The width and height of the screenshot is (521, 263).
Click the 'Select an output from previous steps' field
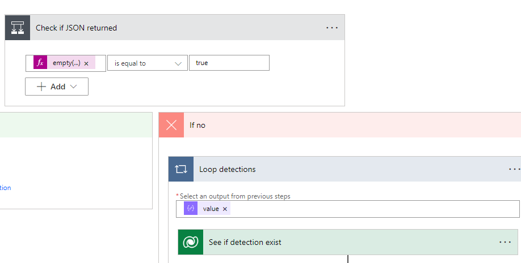369,209
